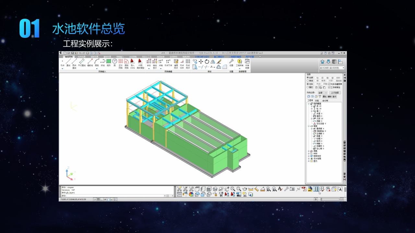Select the 矩形 green rectangle tool
The image size is (415, 233).
click(109, 61)
